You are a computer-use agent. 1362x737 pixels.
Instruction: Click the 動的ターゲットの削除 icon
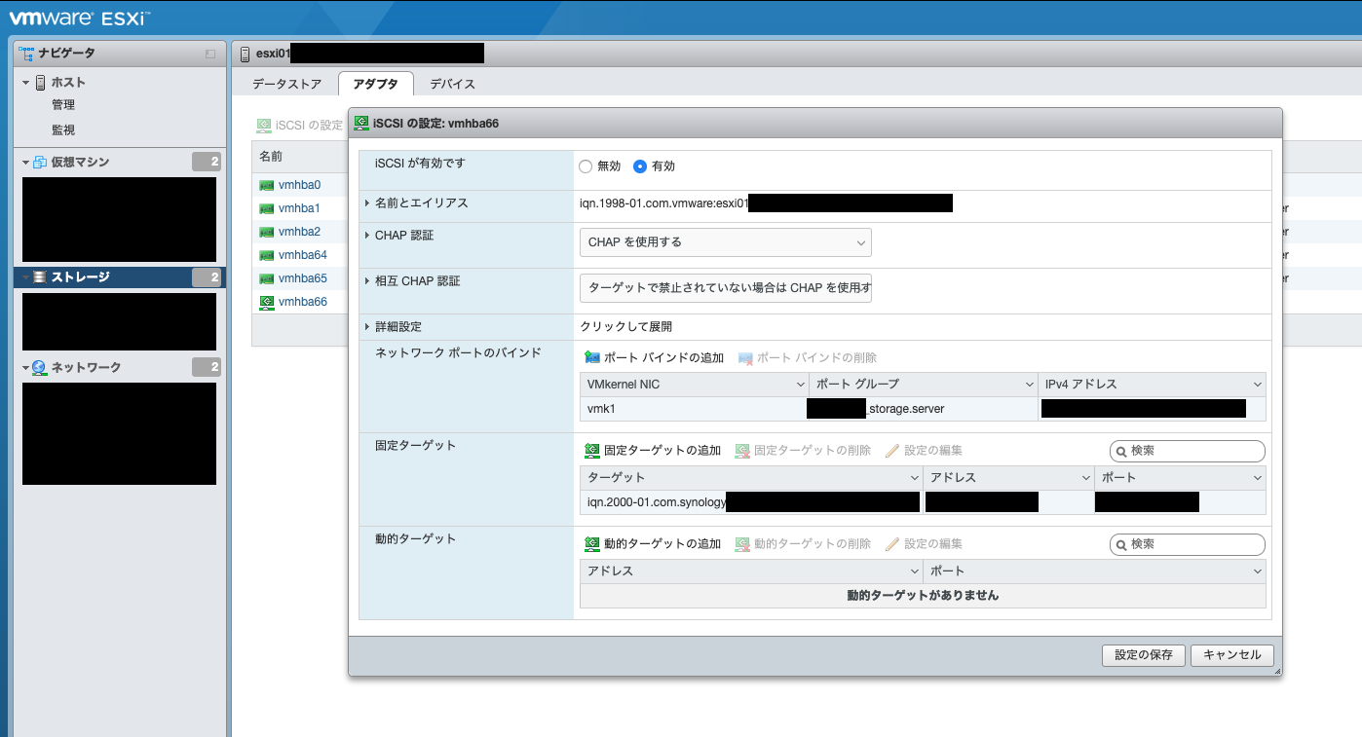pos(742,544)
